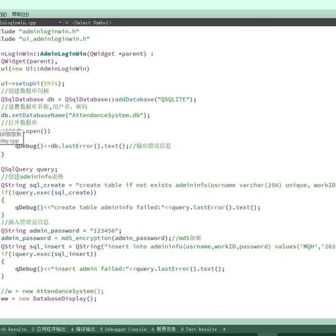Screen dimensions: 336x336
Task: Click the md5_encryption function call
Action: pos(86,238)
